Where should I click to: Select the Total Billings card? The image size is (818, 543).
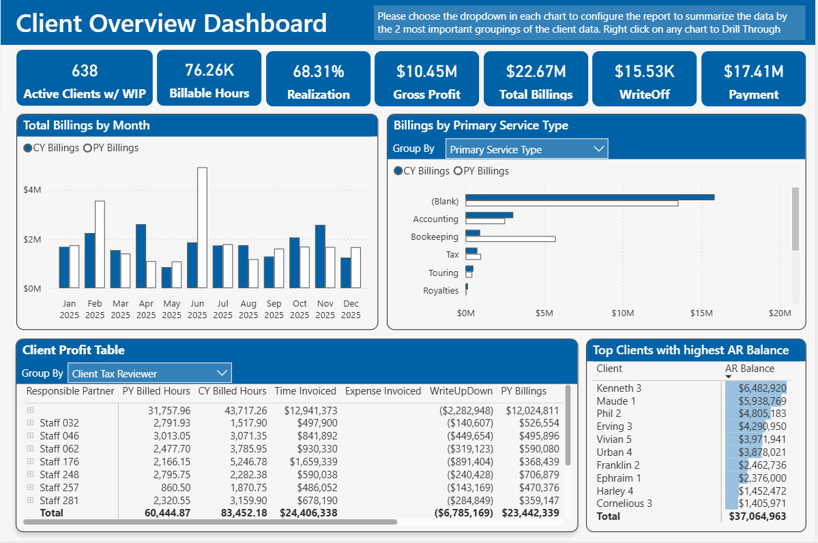pos(536,78)
